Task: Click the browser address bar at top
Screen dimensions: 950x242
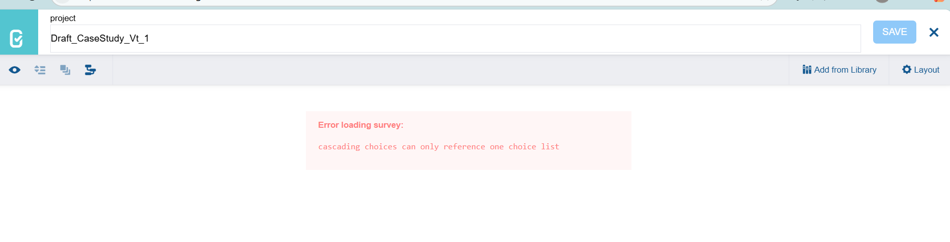Action: pos(414,2)
